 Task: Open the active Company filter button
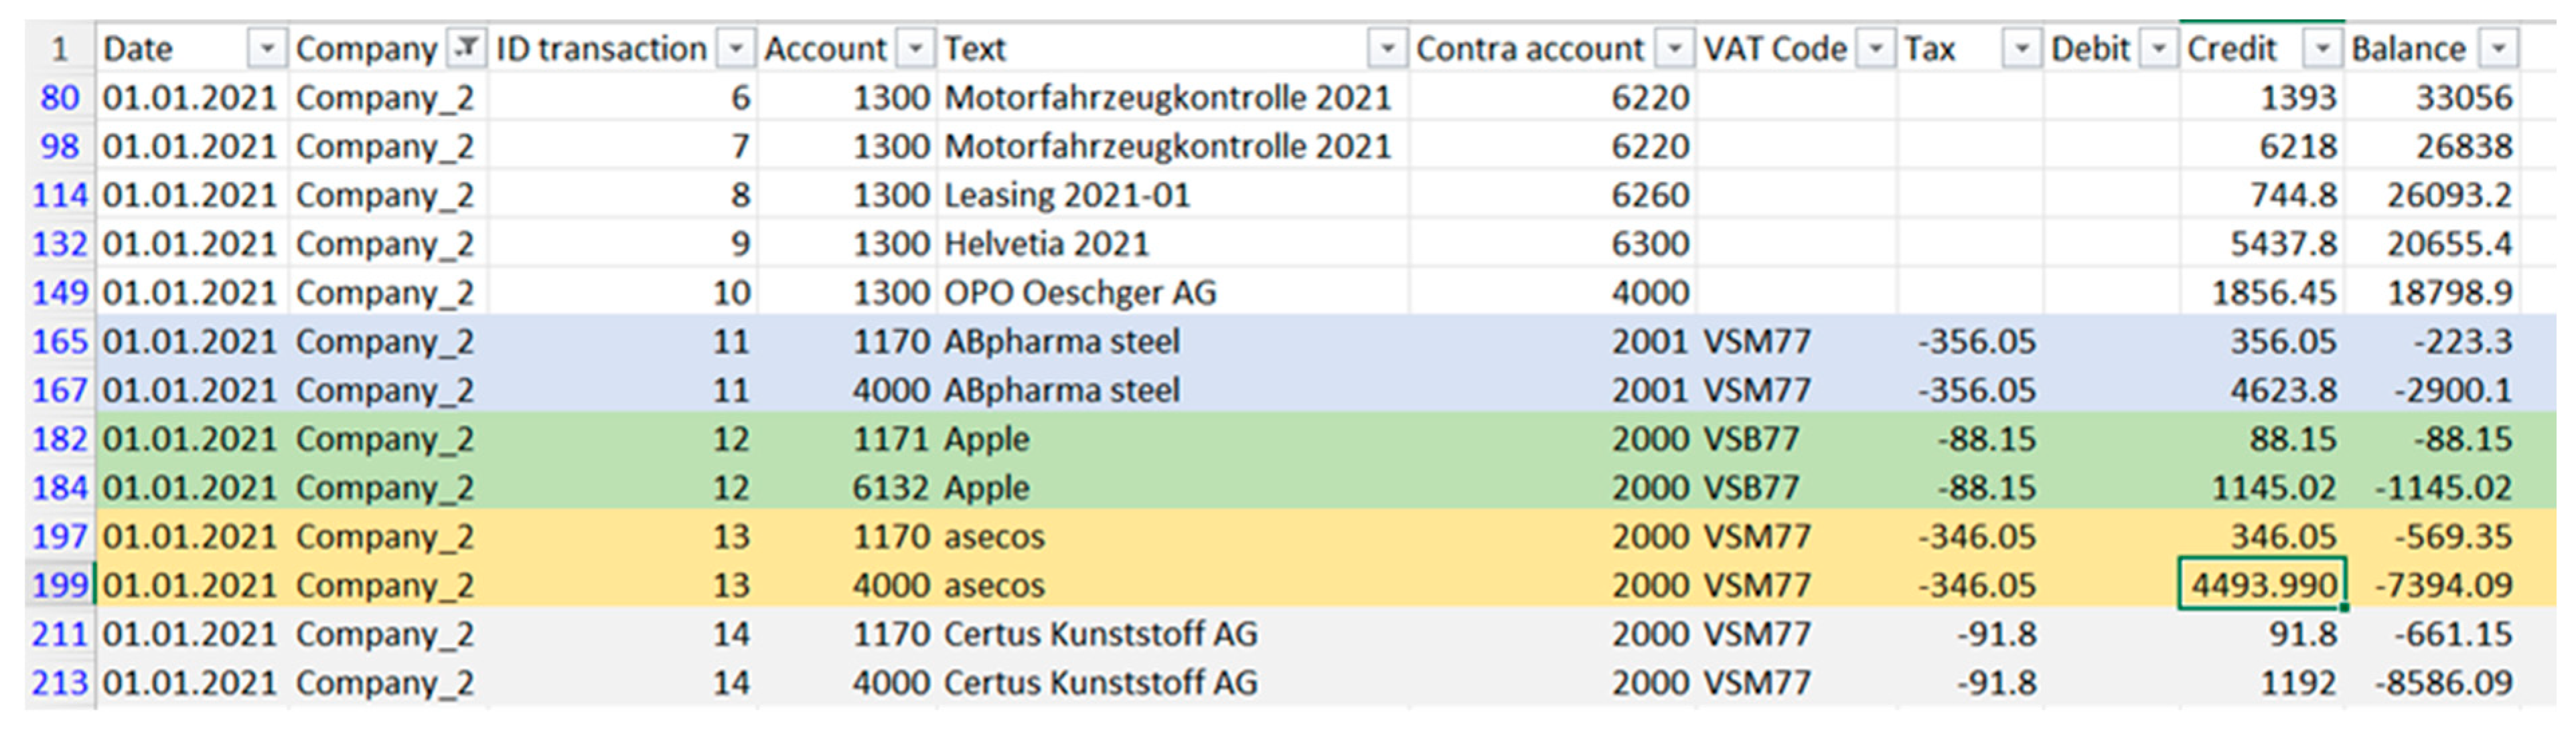pos(466,48)
